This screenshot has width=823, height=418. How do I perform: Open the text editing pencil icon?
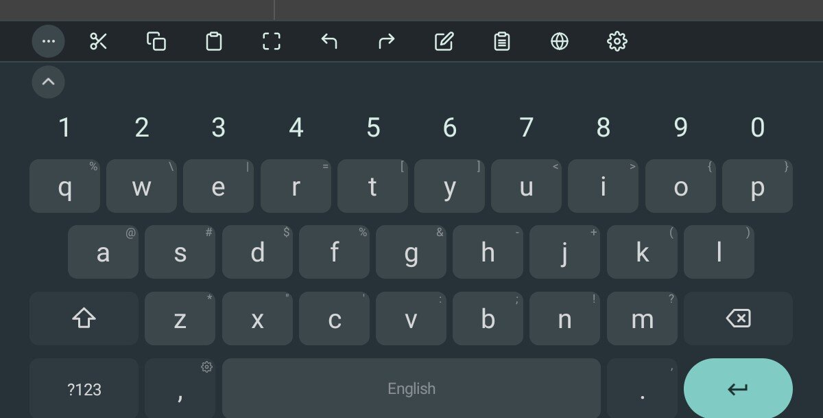pos(444,41)
